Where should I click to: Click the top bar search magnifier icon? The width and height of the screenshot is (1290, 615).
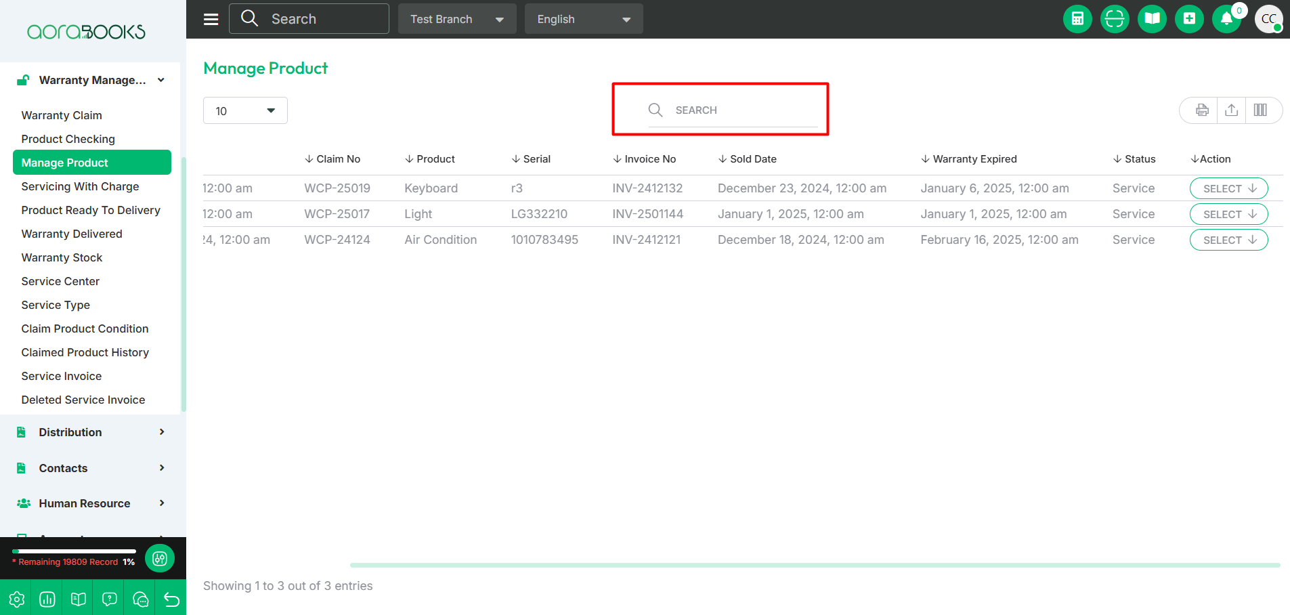250,18
